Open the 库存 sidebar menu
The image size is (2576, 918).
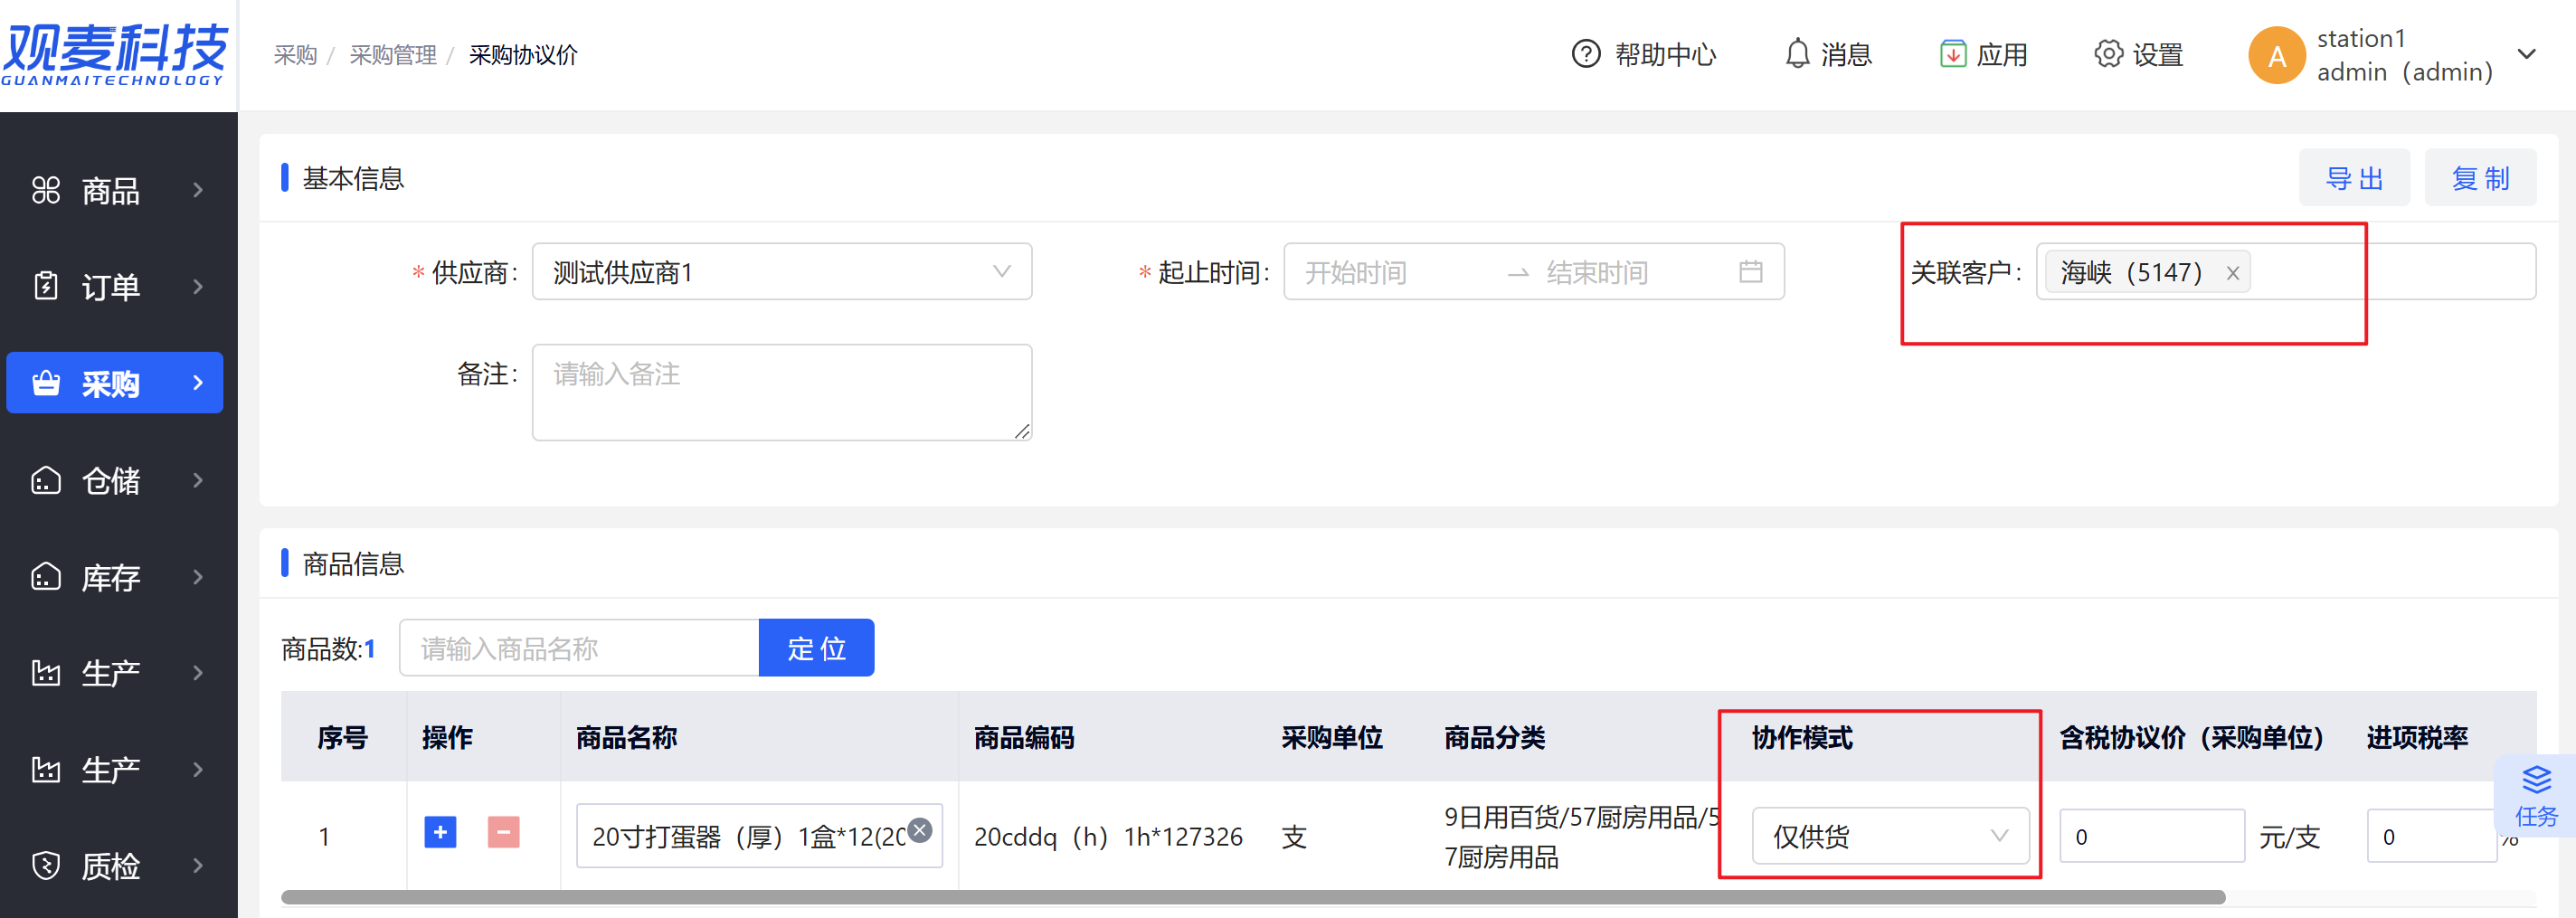tap(116, 577)
